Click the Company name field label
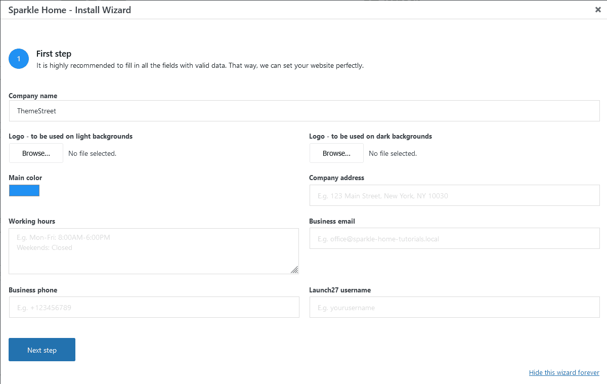This screenshot has height=384, width=607. pyautogui.click(x=32, y=96)
